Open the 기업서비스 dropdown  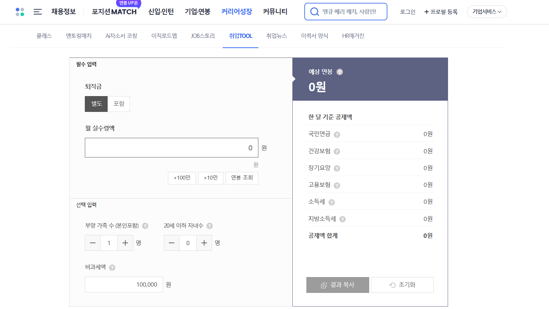click(487, 11)
